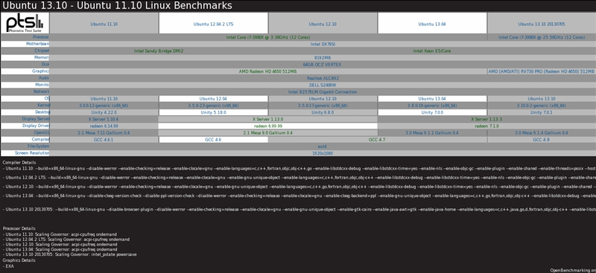
Task: Click the DELL S2409W monitor value
Action: pyautogui.click(x=323, y=85)
